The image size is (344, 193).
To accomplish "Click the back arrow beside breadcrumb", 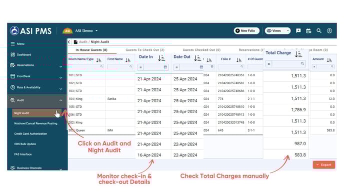I will tap(69, 42).
